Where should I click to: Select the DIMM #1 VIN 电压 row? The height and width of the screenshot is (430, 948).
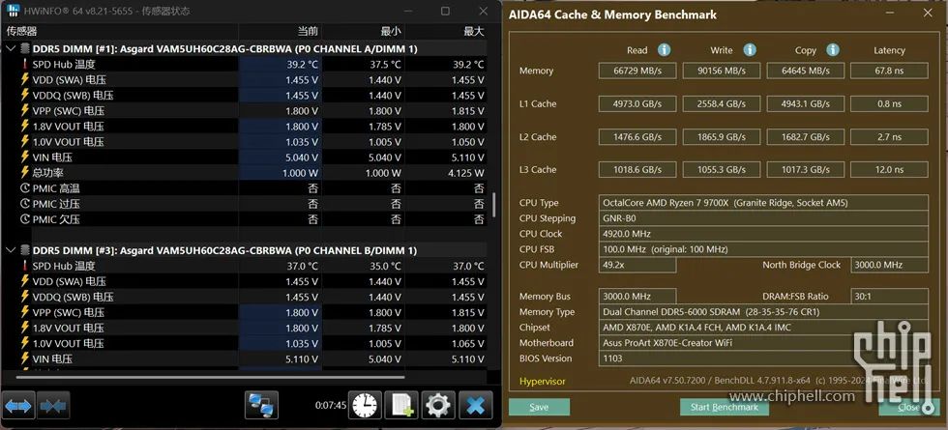tap(245, 157)
